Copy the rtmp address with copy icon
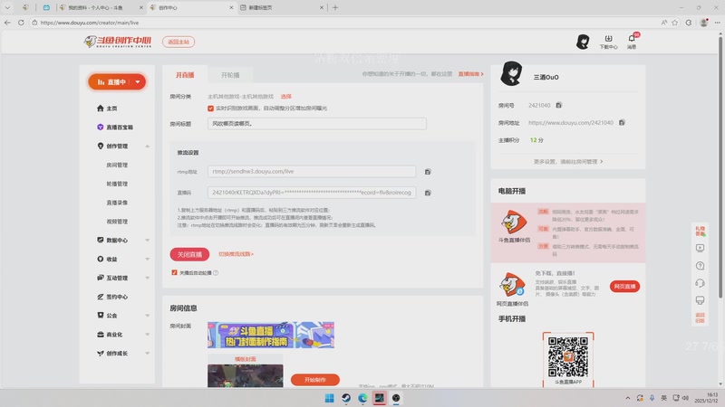 pyautogui.click(x=428, y=172)
